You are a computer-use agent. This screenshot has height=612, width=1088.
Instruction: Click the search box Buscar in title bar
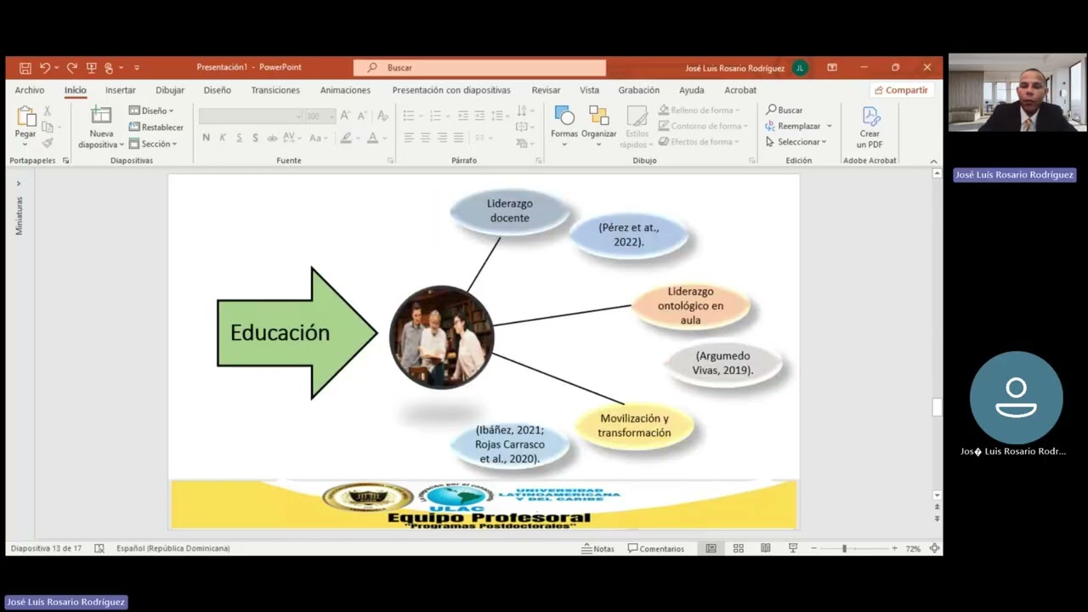point(479,68)
